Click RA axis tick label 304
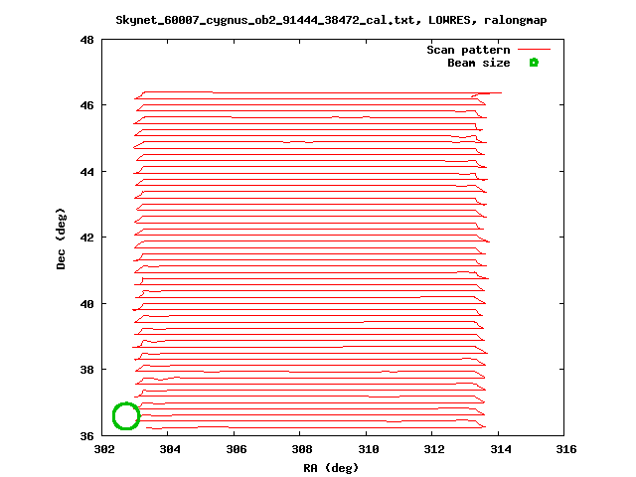Screen dimensions: 636x477 170,449
